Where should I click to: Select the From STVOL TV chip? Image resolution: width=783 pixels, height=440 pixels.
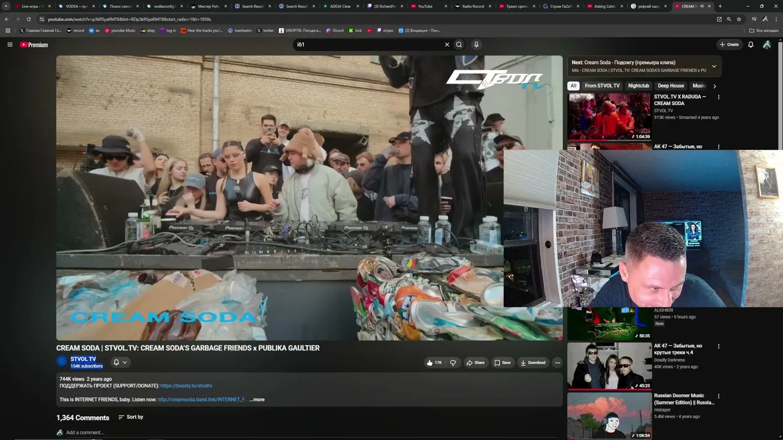coord(602,86)
